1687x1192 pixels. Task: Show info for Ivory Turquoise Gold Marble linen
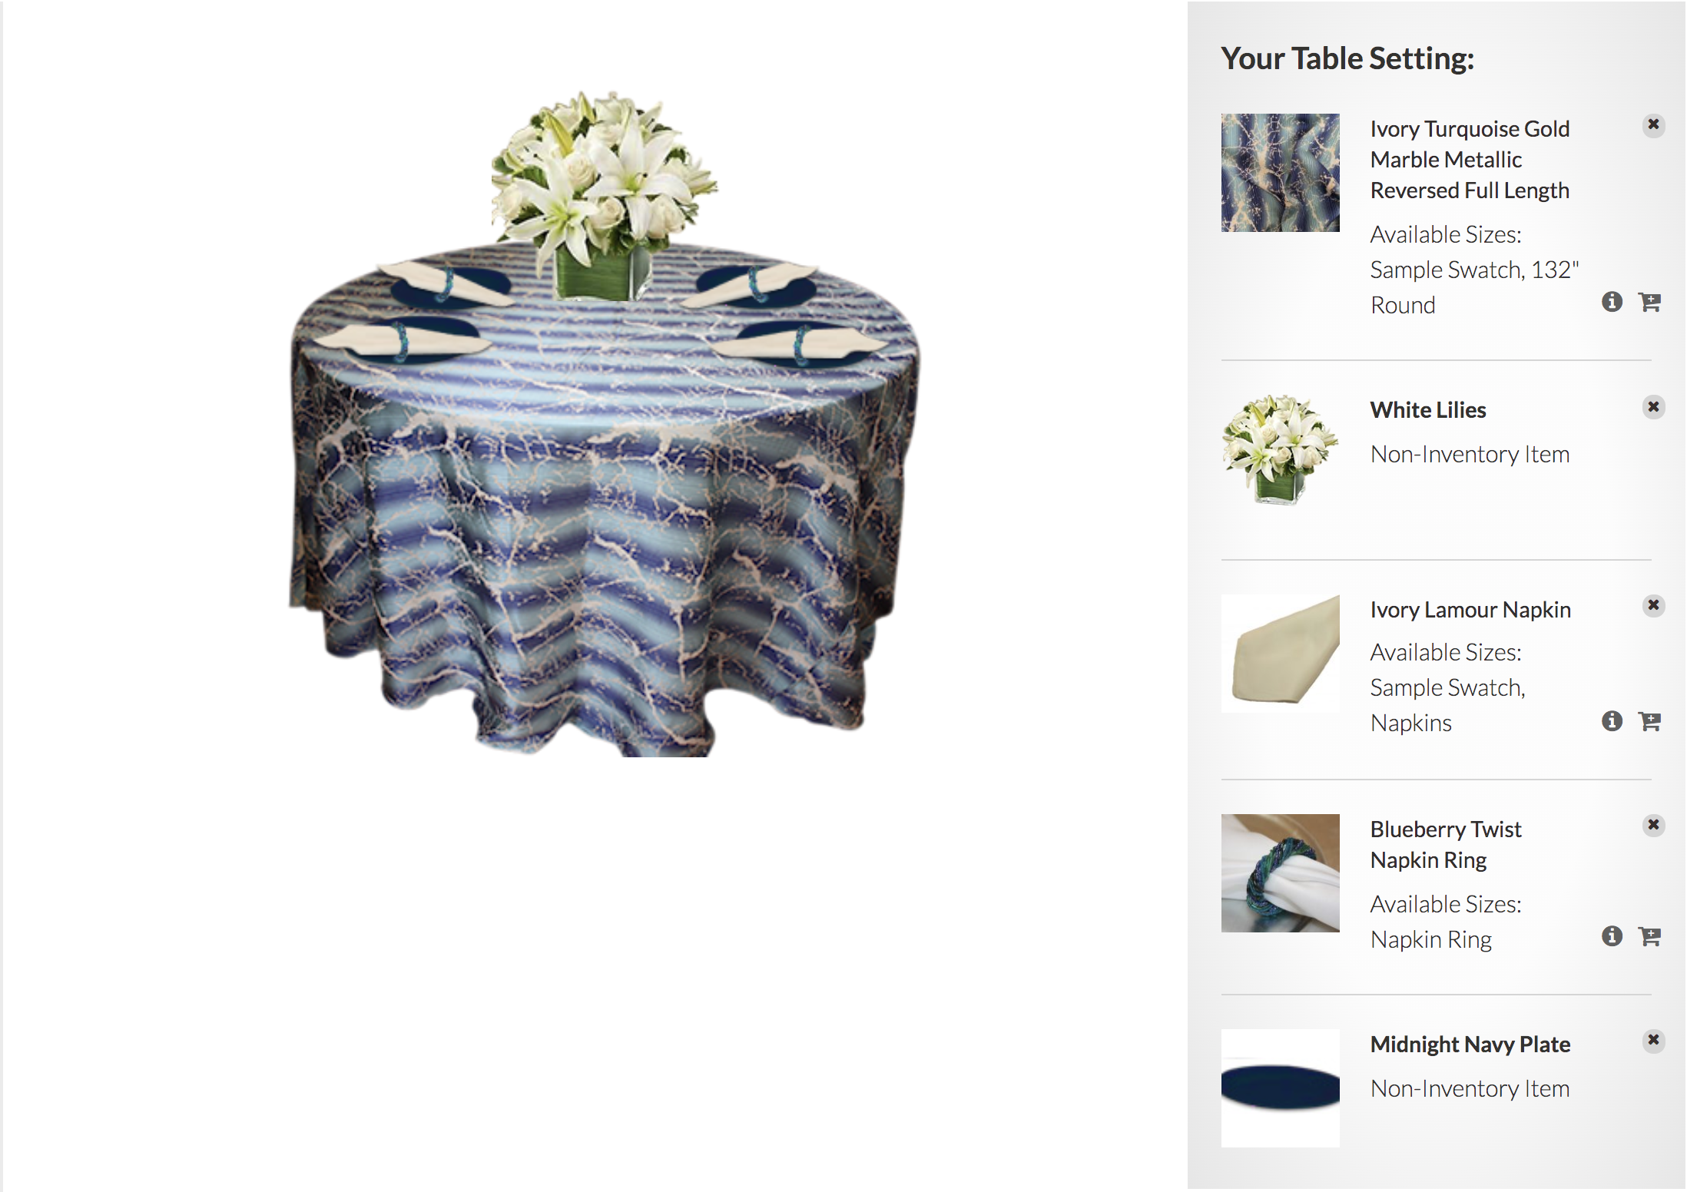1612,302
